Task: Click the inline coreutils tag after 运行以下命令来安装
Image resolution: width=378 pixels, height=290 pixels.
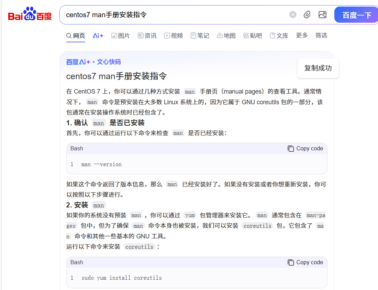Action: click(x=139, y=247)
